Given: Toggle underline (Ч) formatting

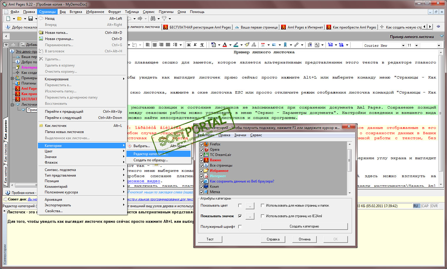Looking at the screenshot, I should click(x=202, y=45).
